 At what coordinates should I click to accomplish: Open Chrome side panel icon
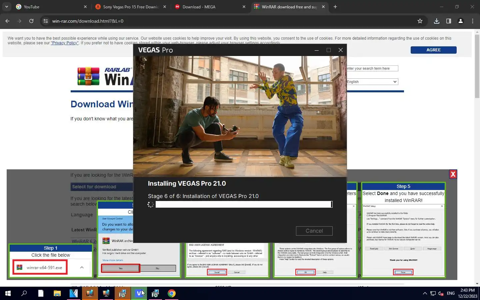449,21
